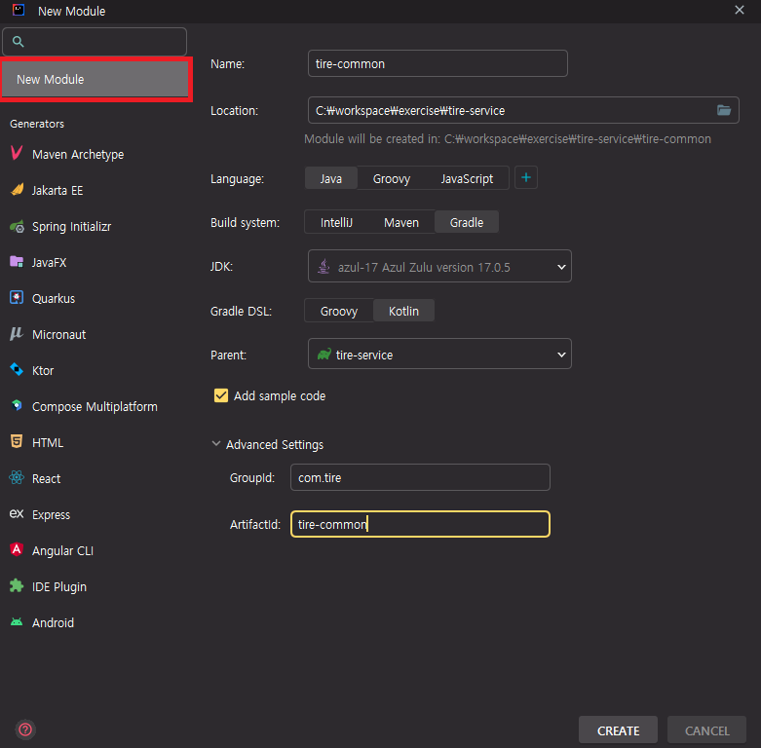Viewport: 761px width, 748px height.
Task: Choose Gradle build system
Action: coord(467,222)
